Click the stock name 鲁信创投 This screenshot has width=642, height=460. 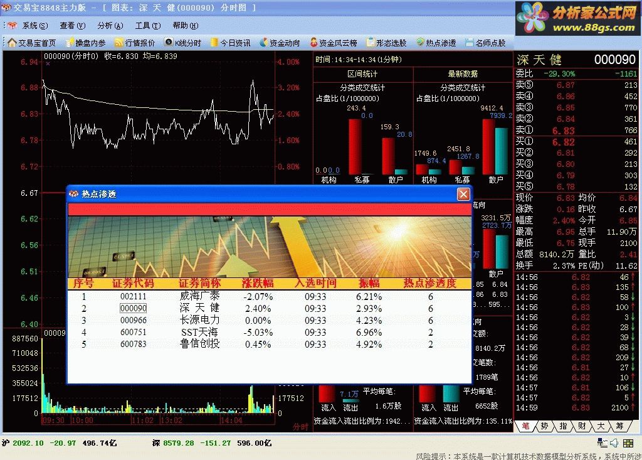pyautogui.click(x=200, y=343)
